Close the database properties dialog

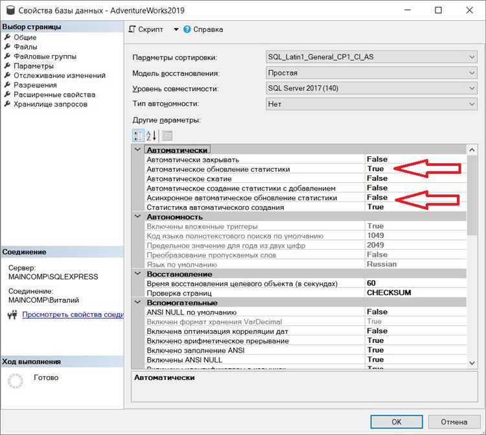tap(470, 10)
